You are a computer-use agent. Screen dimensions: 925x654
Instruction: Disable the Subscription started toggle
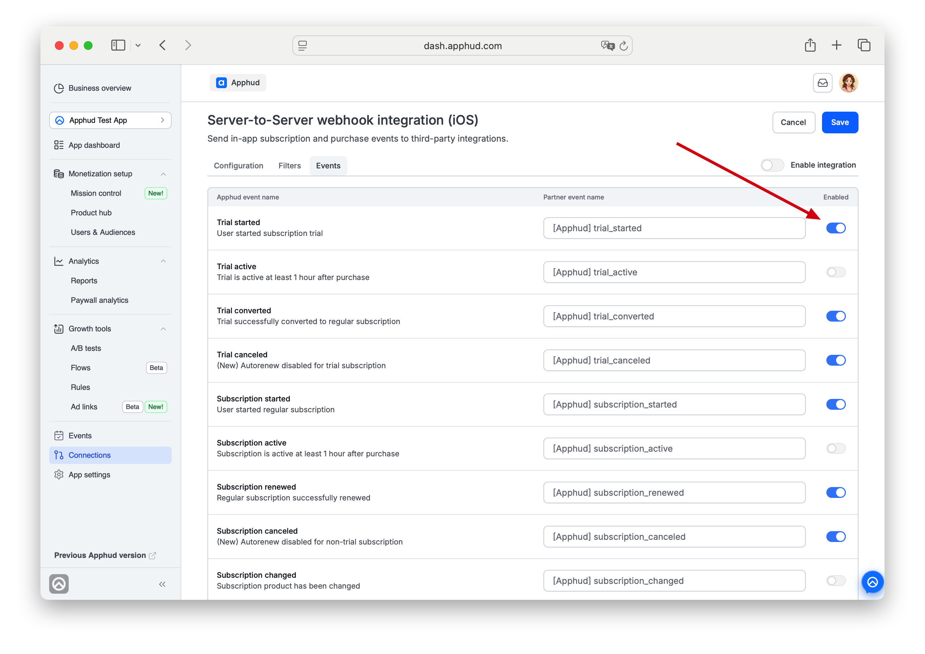tap(835, 405)
